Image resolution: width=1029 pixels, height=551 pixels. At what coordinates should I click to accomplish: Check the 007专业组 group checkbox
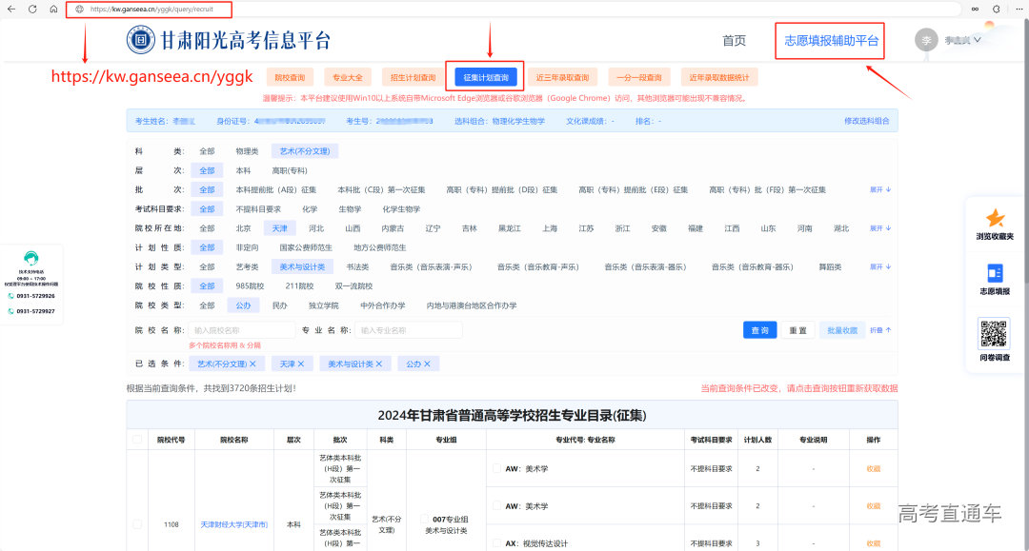pos(425,519)
